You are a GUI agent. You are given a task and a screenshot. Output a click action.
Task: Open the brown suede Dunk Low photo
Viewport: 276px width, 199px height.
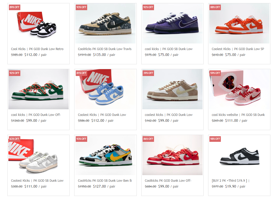172,89
